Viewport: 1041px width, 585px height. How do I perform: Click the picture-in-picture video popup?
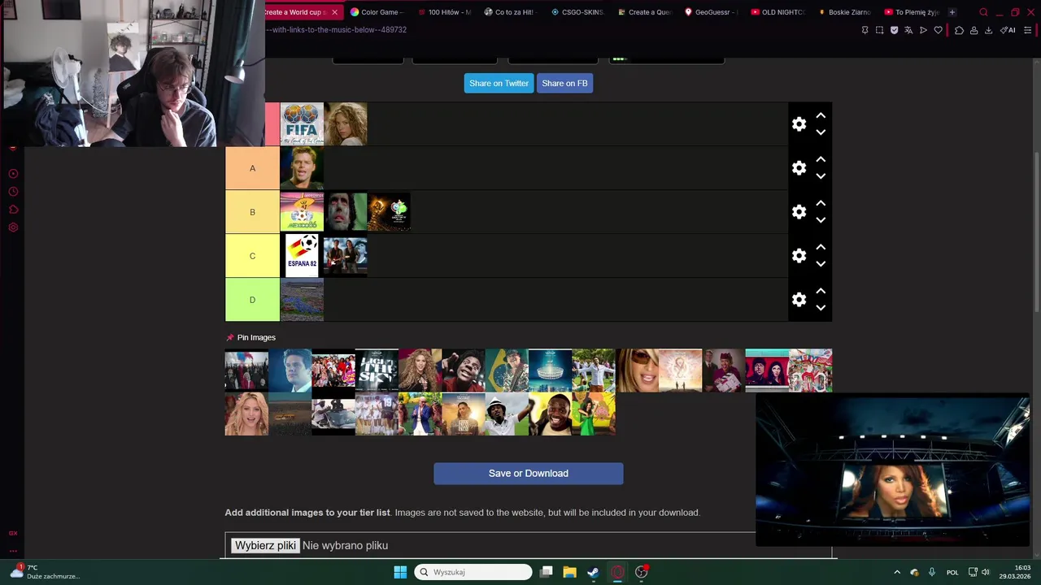[892, 470]
